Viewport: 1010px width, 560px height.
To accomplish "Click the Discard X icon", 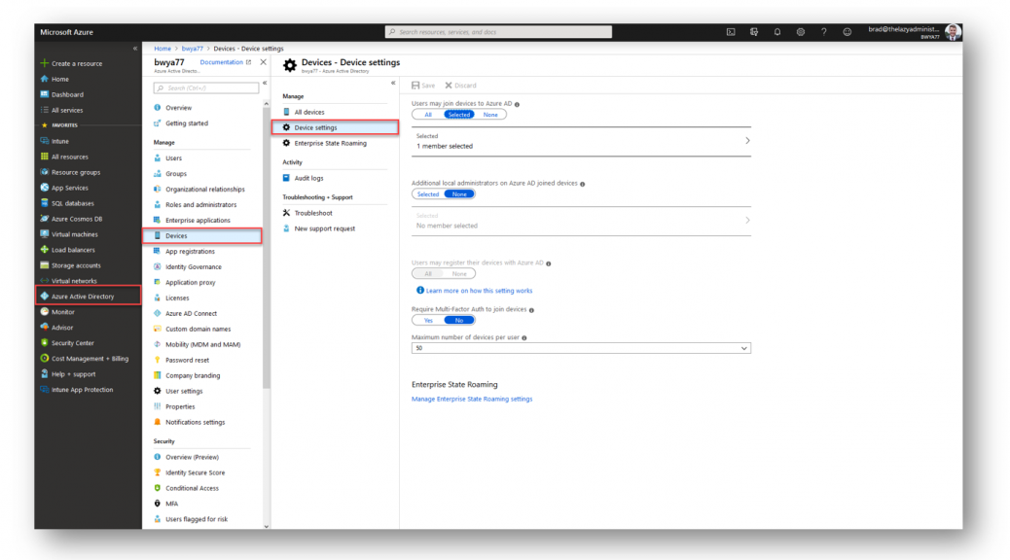I will (x=449, y=86).
